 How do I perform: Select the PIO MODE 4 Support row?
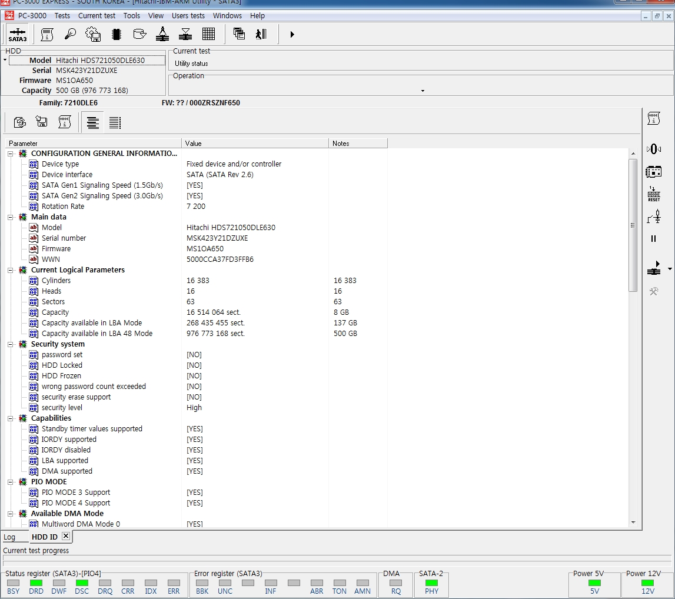[76, 503]
